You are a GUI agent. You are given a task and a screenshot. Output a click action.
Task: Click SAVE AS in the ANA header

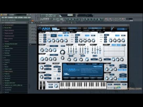pyautogui.click(x=99, y=30)
